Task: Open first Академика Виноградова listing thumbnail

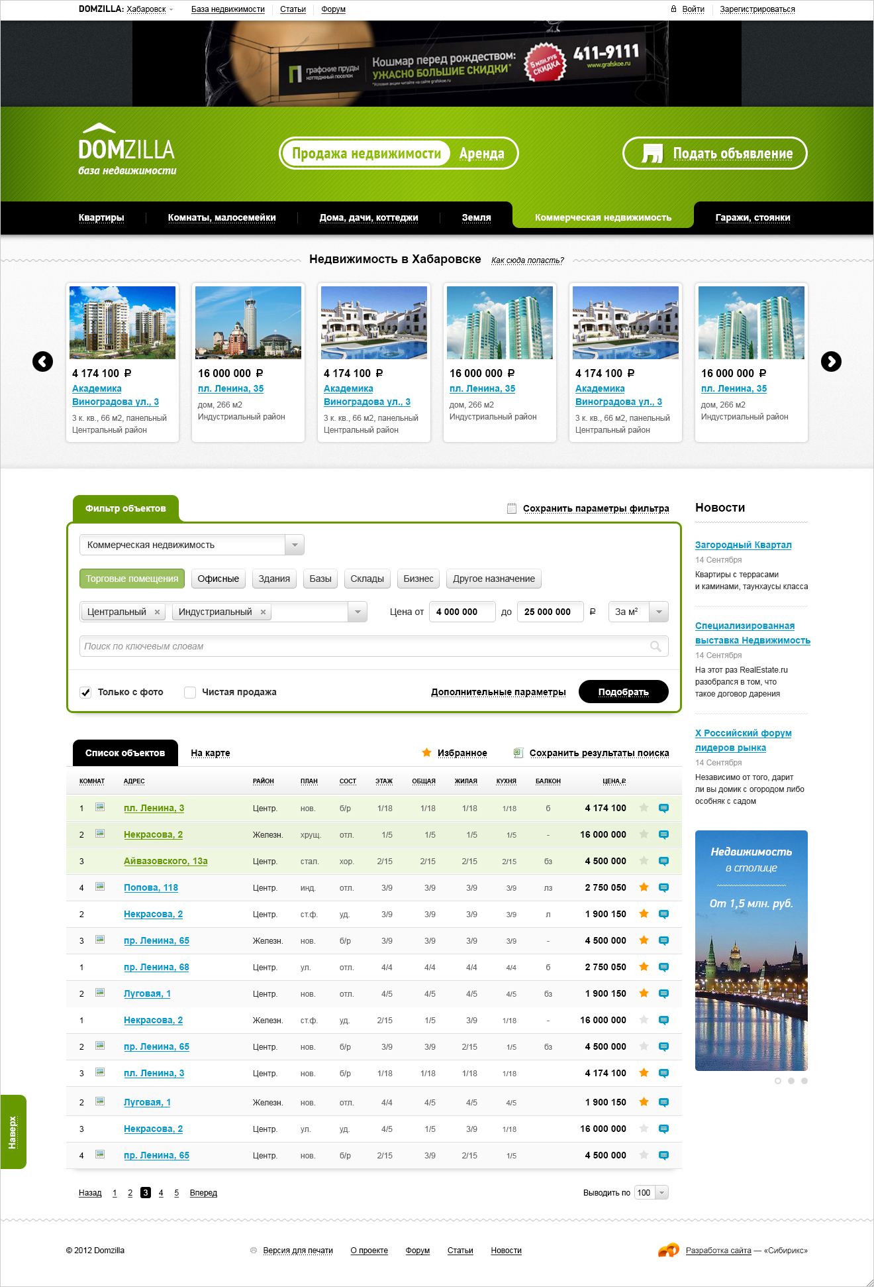Action: (x=122, y=323)
